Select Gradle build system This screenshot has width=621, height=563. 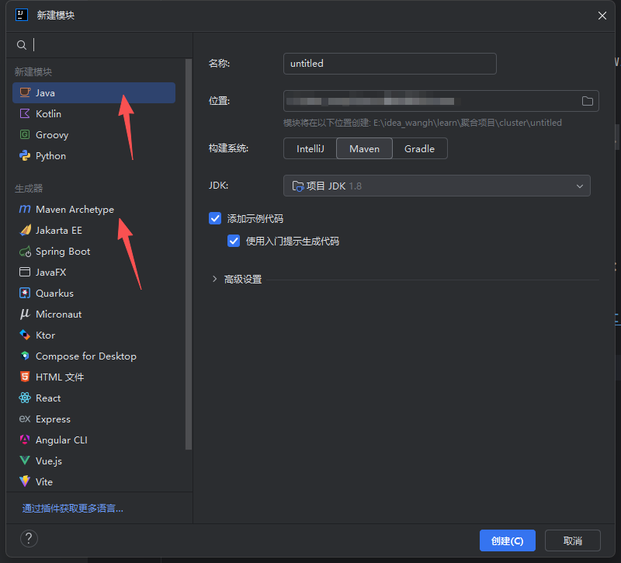pyautogui.click(x=419, y=148)
